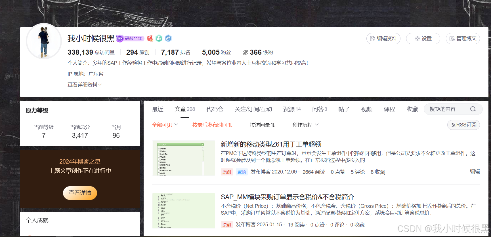
Task: Click 5 评论 on the Z61 article
Action: (x=358, y=172)
